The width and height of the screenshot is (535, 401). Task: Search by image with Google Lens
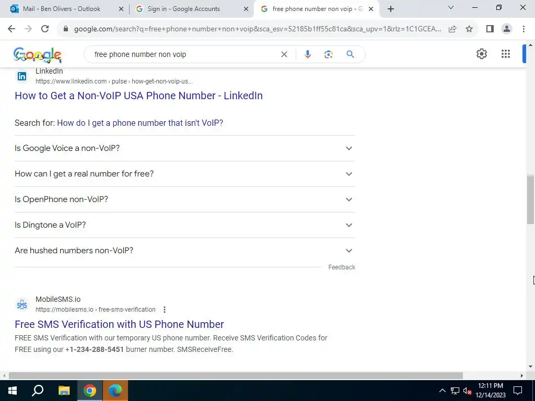[x=328, y=54]
